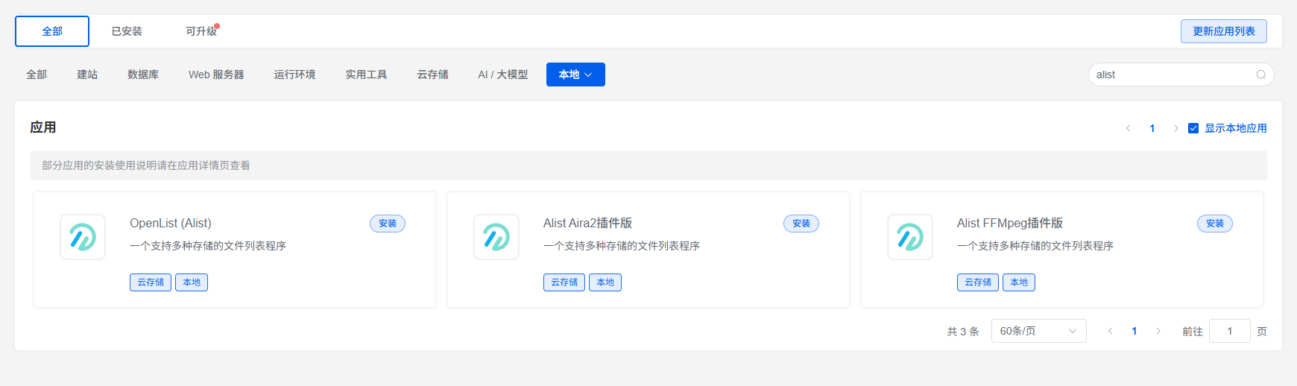The image size is (1297, 386).
Task: Switch to the top 全部 tab
Action: pyautogui.click(x=52, y=31)
